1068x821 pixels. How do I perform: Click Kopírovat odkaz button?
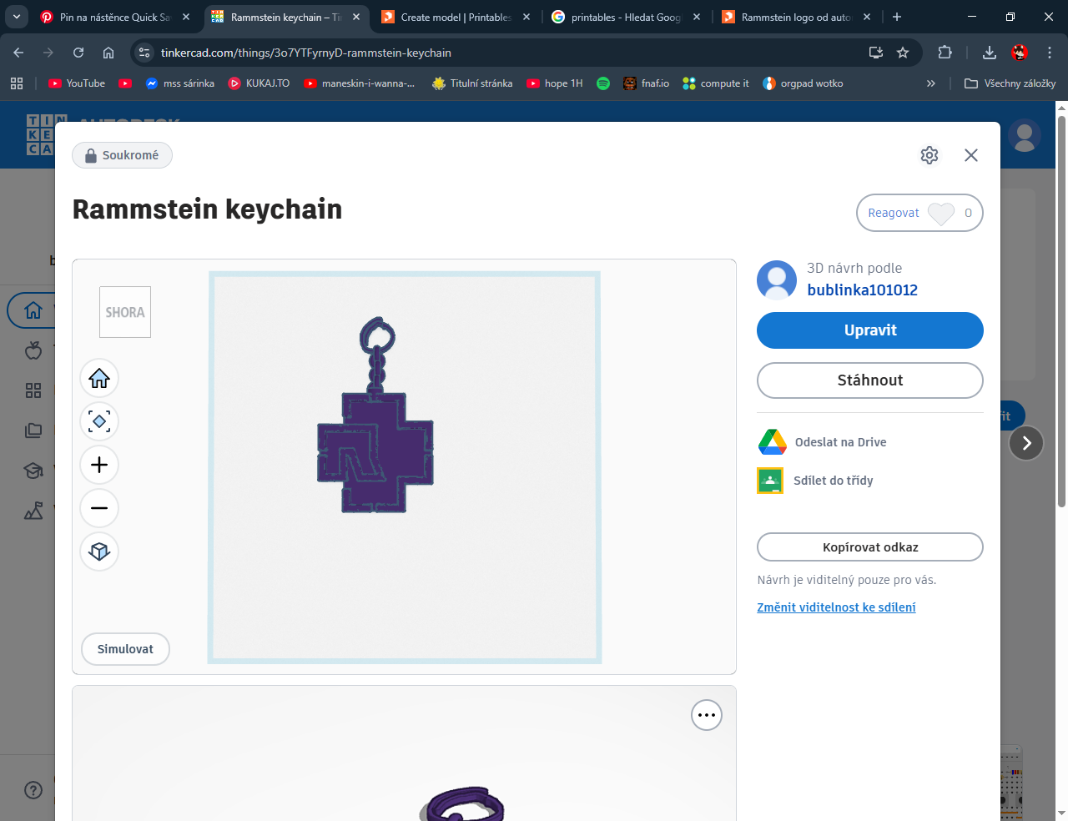pyautogui.click(x=870, y=547)
